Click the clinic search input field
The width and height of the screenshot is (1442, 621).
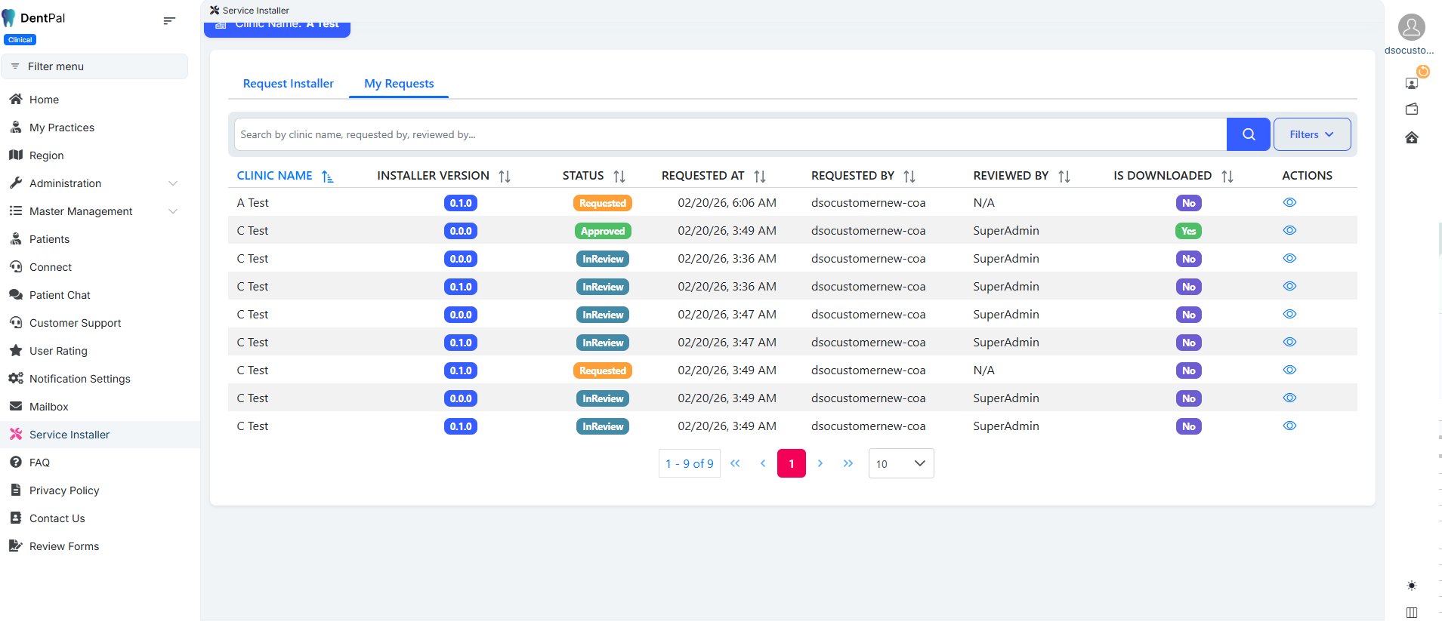point(729,134)
